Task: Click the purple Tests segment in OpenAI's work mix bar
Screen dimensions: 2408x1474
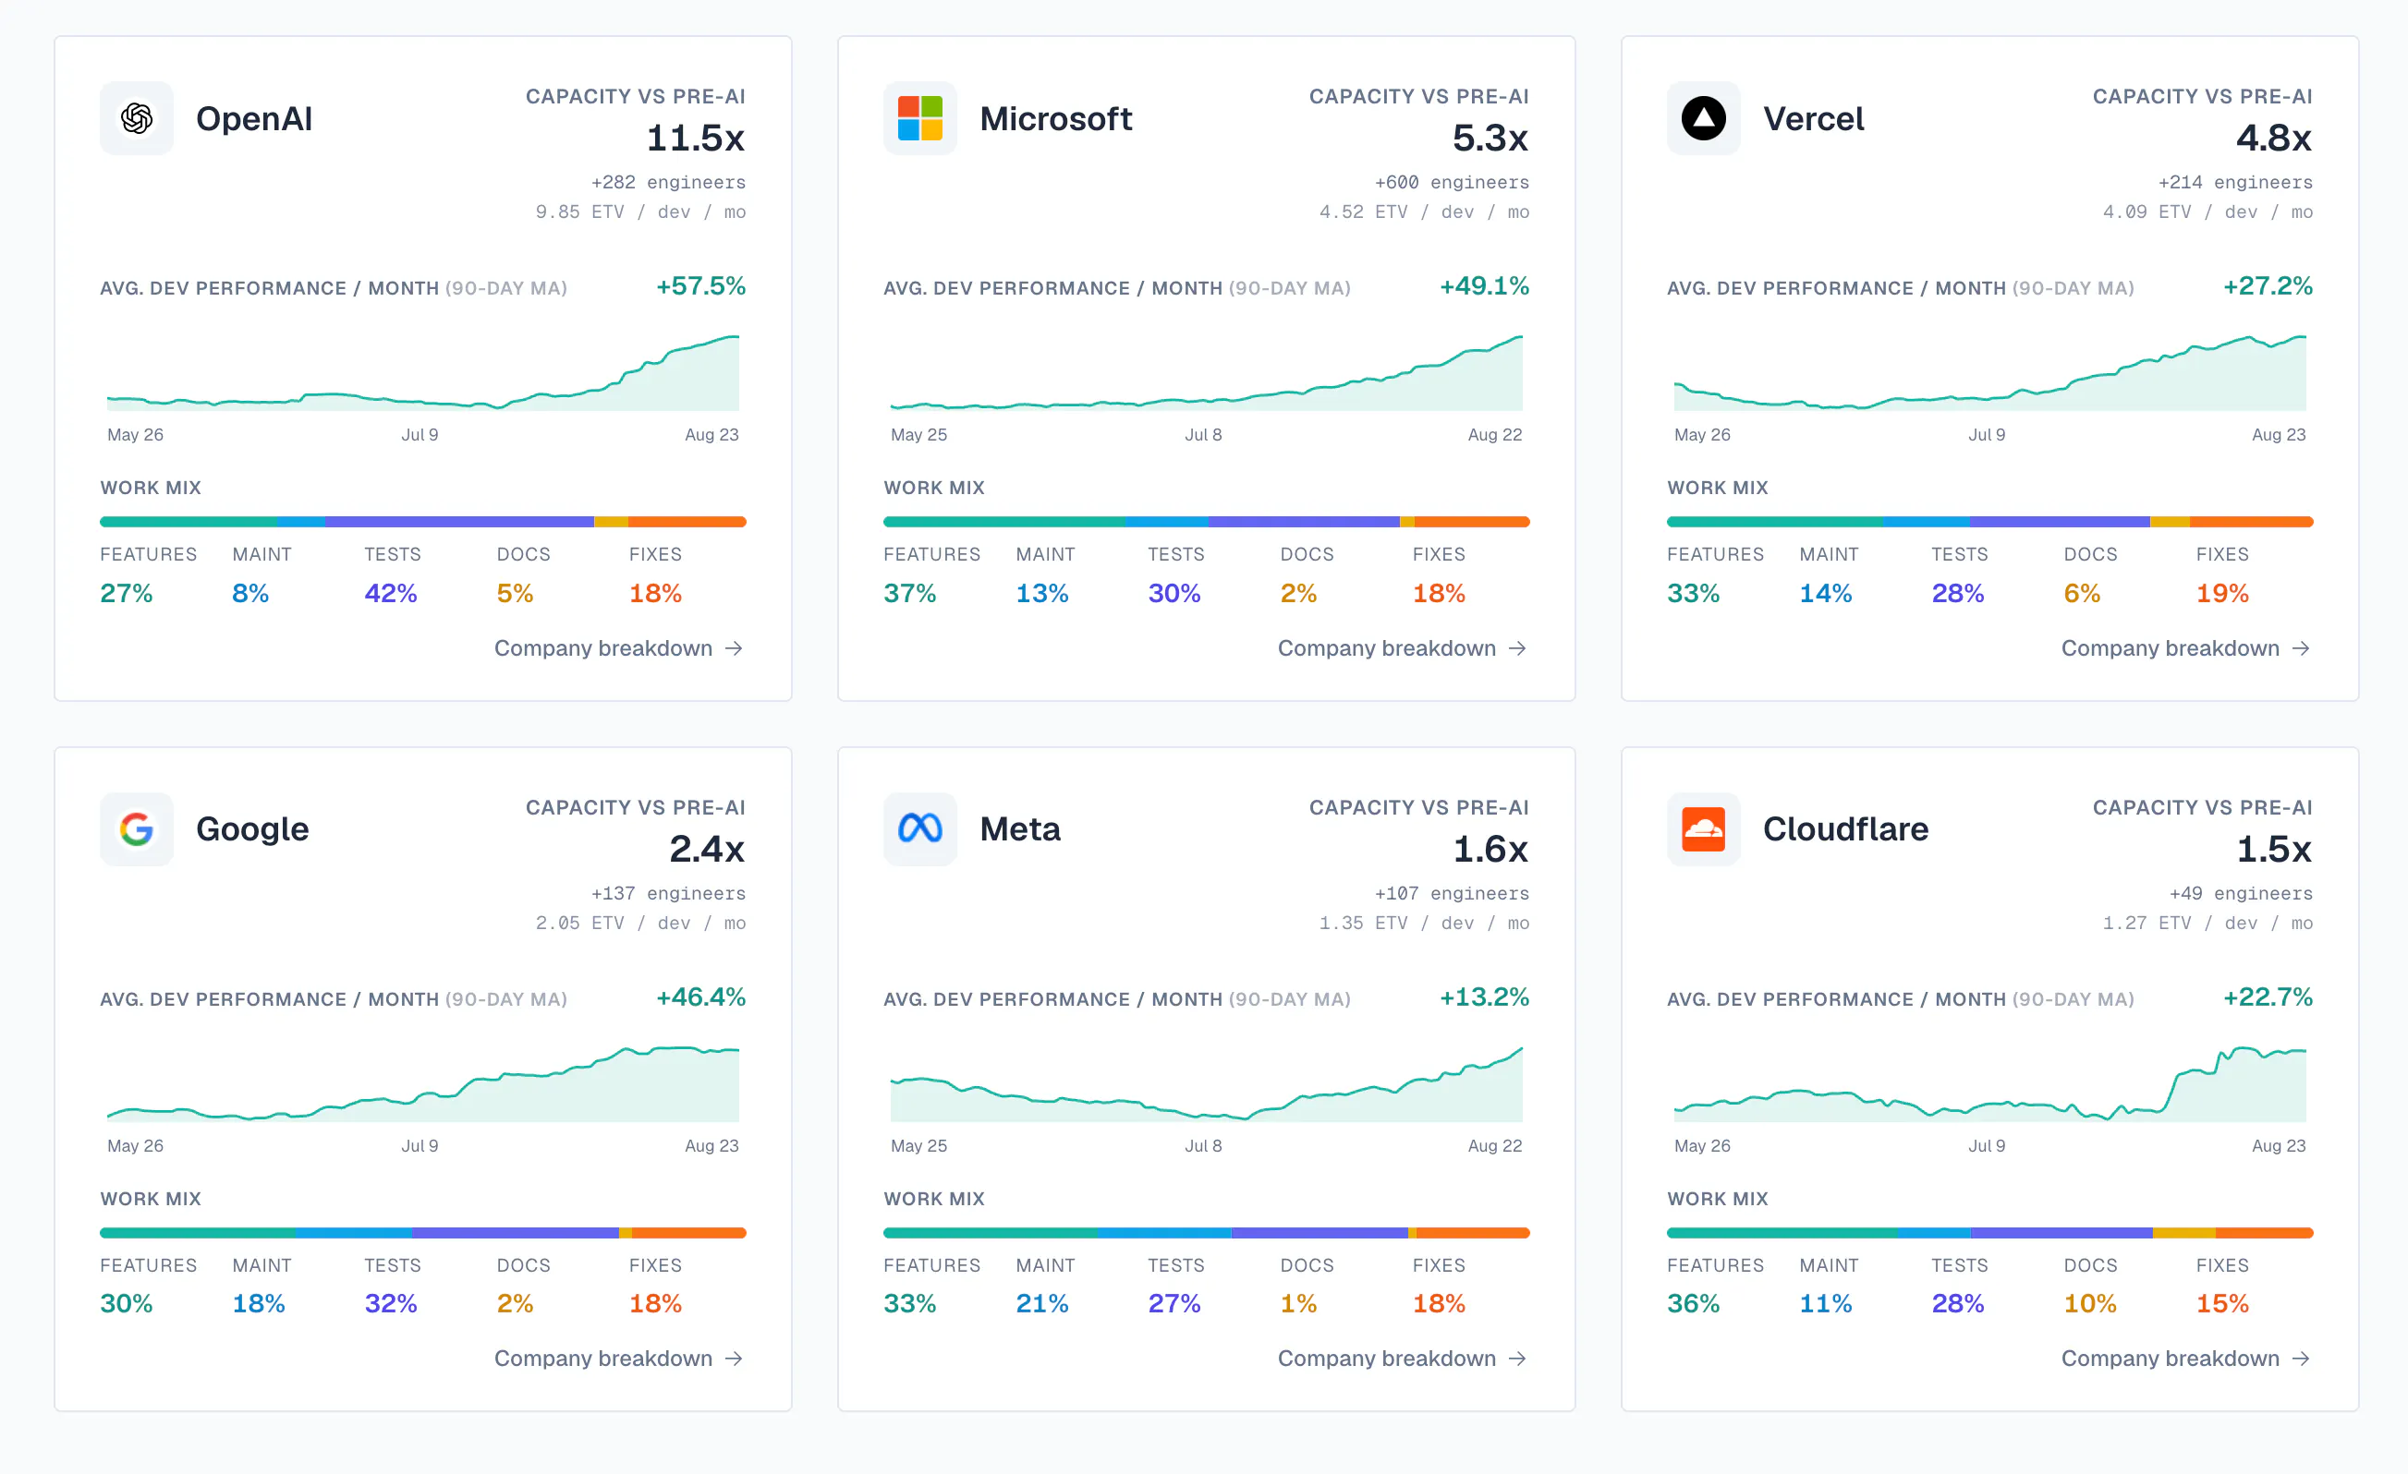Action: click(459, 522)
